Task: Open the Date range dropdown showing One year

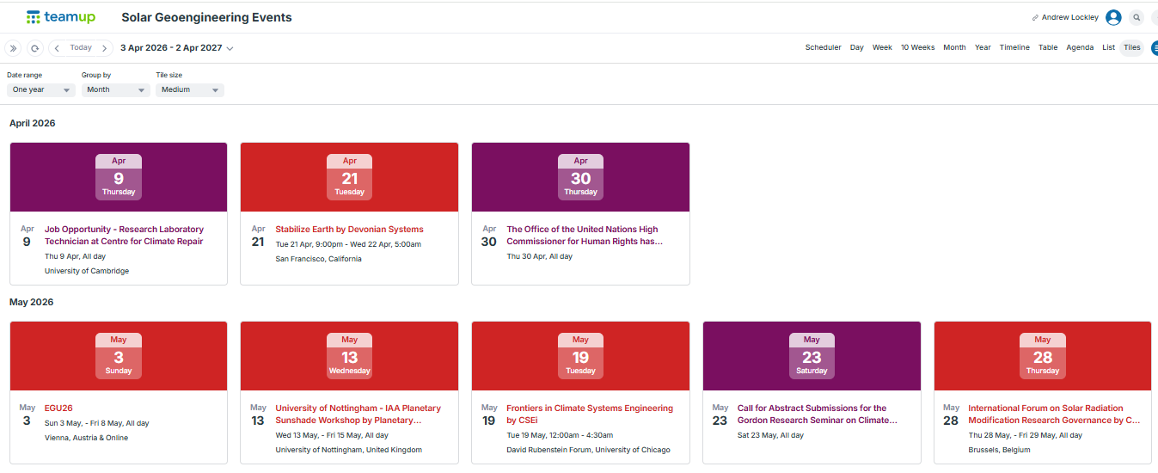Action: pos(41,89)
